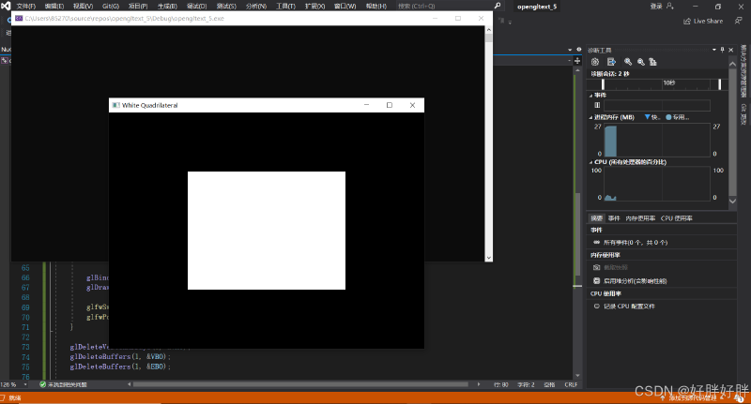The image size is (751, 404).
Task: Select the left timeline handle in diagnostic ruler
Action: point(603,84)
